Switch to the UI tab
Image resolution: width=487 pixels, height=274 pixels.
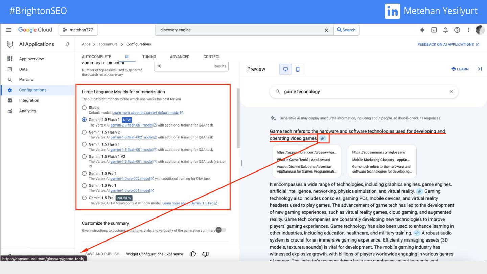127,57
